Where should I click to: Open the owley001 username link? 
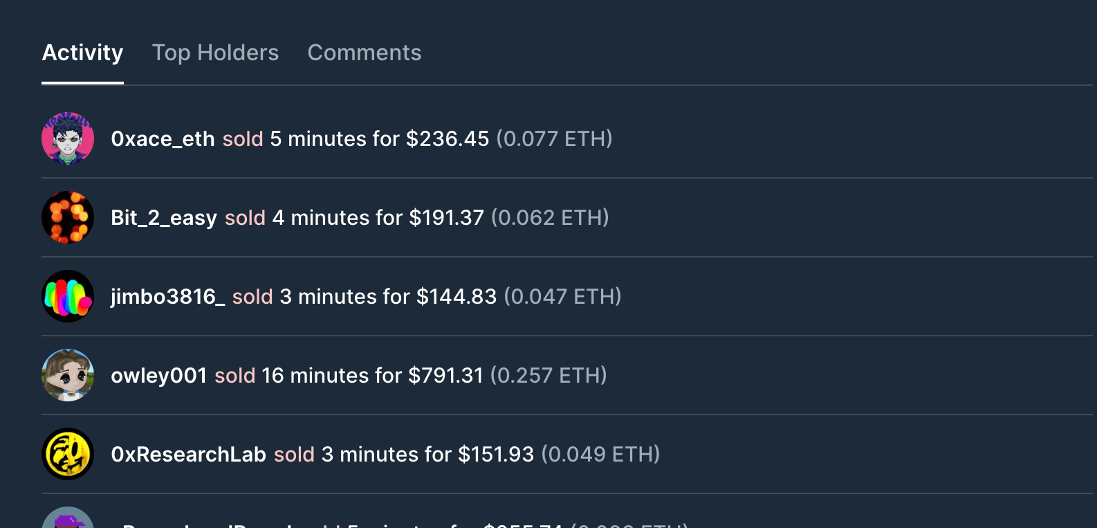click(159, 376)
